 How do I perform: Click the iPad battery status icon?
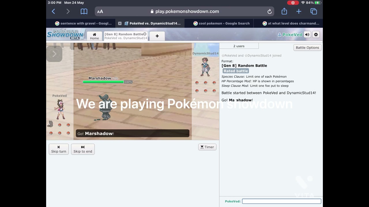point(318,3)
